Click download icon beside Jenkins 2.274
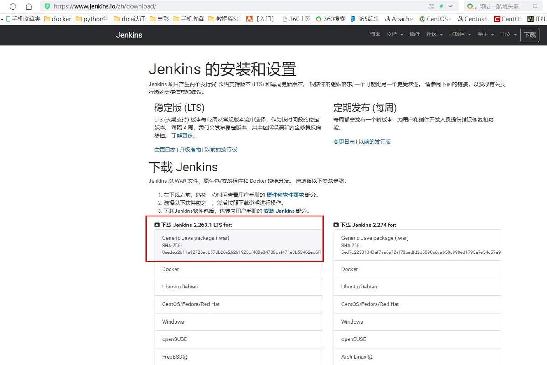The image size is (547, 365). (336, 225)
